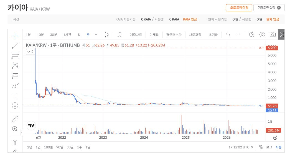Switch to the 1시간 interval
Image resolution: width=290 pixels, height=157 pixels.
pos(67,35)
